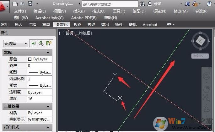Screen dimensions: 215x132
Task: Collapse the 打印样式 properties section
Action: [x=48, y=127]
